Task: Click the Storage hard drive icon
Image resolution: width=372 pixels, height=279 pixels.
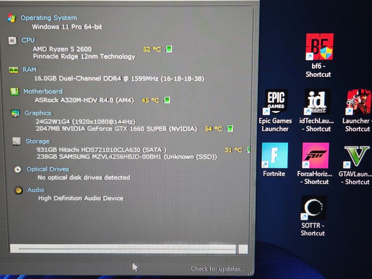Action: (x=17, y=141)
